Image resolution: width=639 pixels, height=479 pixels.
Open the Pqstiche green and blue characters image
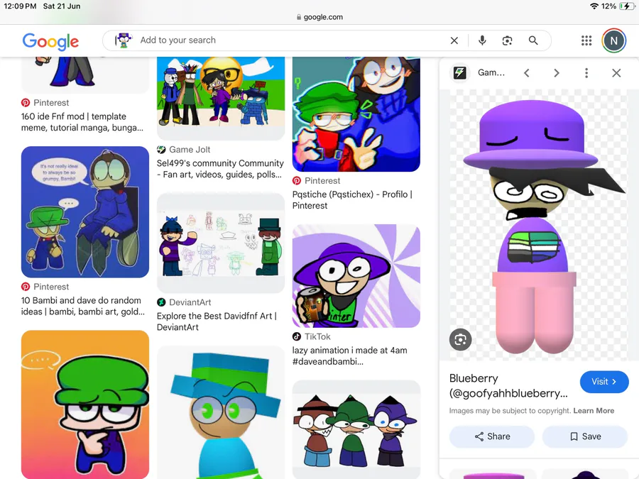[356, 114]
